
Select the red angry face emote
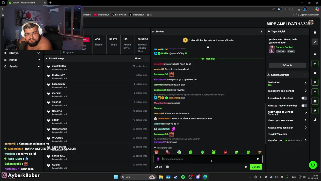coord(225,152)
